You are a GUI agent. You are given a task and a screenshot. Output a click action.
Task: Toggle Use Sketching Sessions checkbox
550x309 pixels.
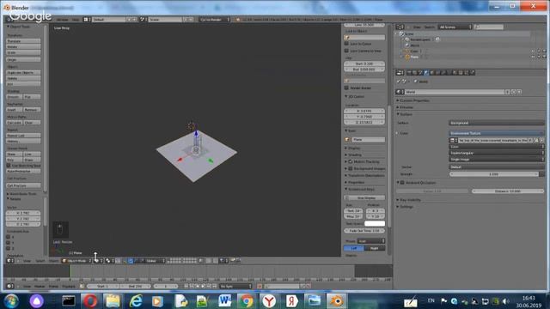coord(9,166)
